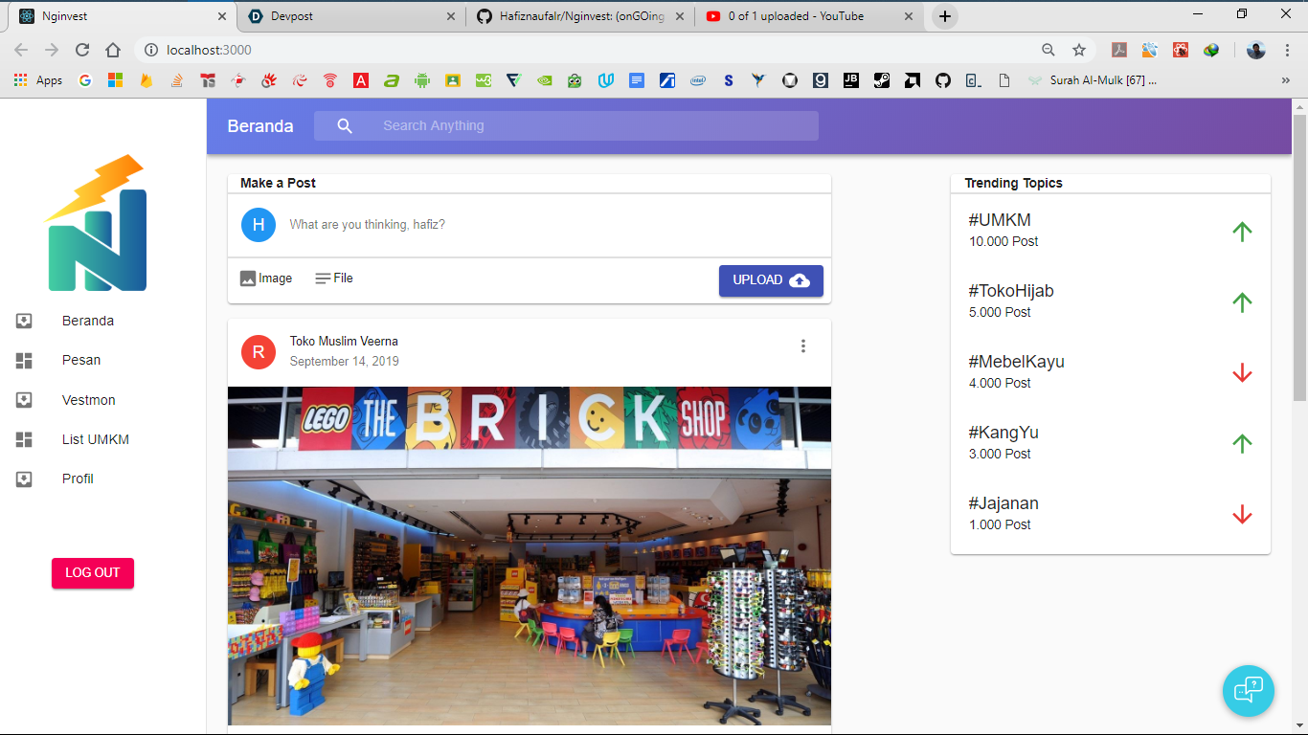Viewport: 1308px width, 735px height.
Task: Click the red down arrow beside #MebelKayu
Action: click(x=1242, y=372)
